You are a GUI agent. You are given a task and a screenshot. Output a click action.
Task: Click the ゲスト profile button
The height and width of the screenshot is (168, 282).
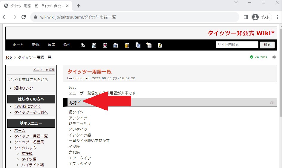(261, 17)
